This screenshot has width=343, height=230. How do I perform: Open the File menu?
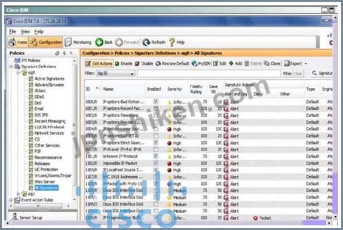tap(13, 32)
